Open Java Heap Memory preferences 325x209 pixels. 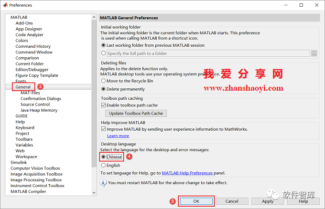(39, 110)
